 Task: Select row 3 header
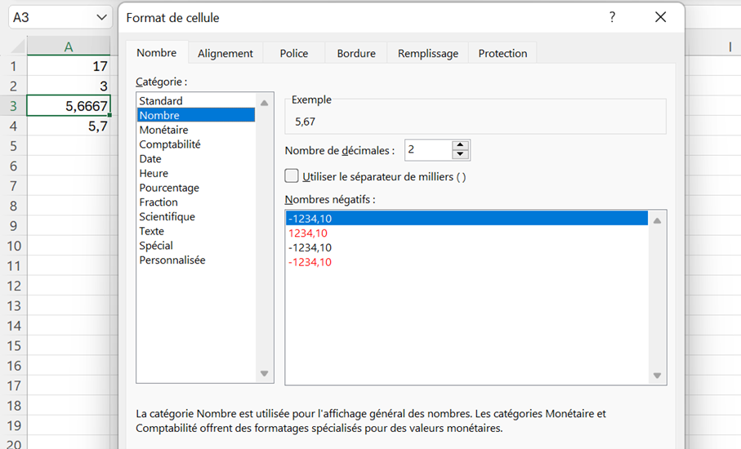tap(13, 106)
